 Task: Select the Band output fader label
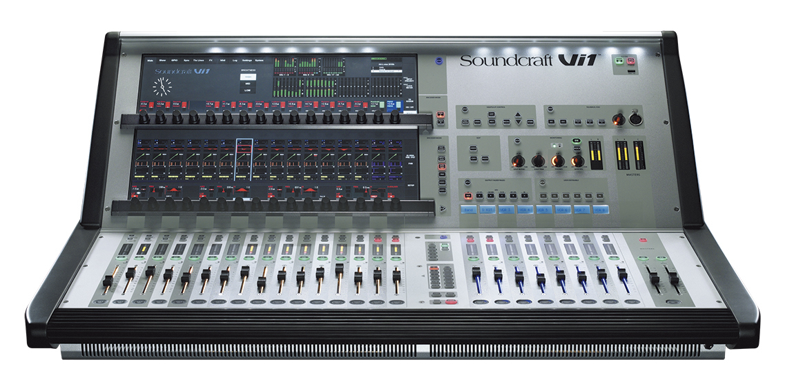click(469, 208)
